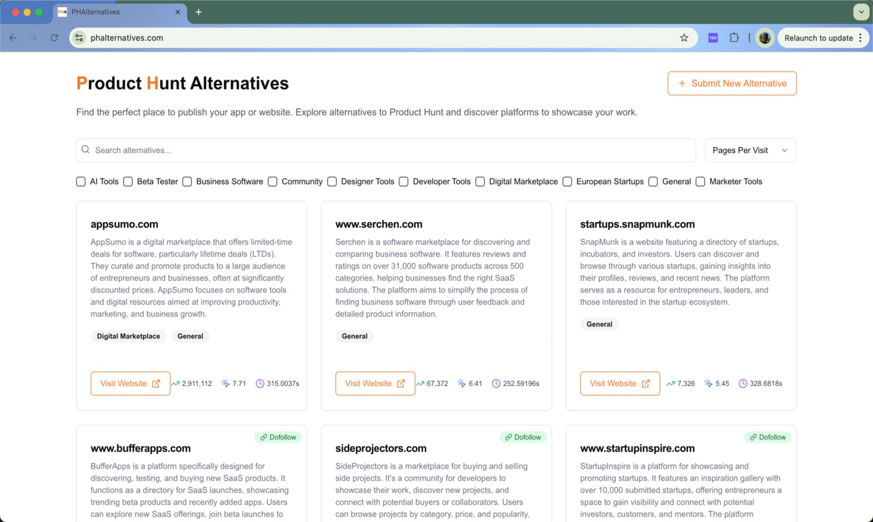Viewport: 873px width, 522px height.
Task: Check the Beta Tester filter
Action: (128, 181)
